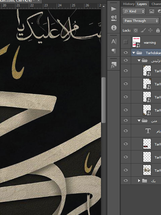Click the تزئینی group folder icon
Viewport: 161px width, 215px height.
pos(145,60)
